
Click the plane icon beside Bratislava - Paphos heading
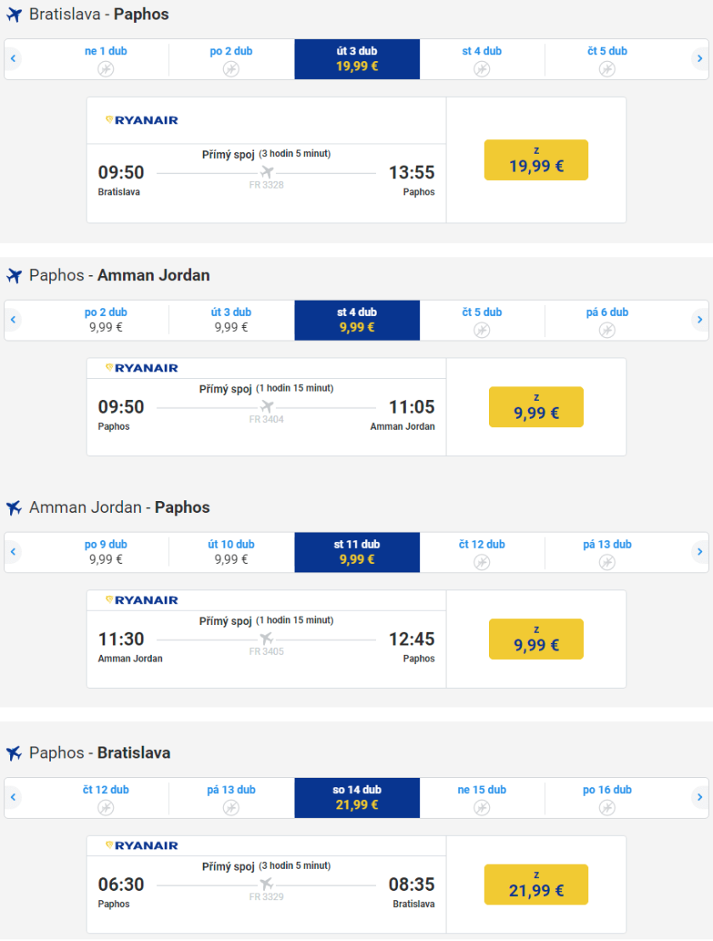click(x=14, y=14)
